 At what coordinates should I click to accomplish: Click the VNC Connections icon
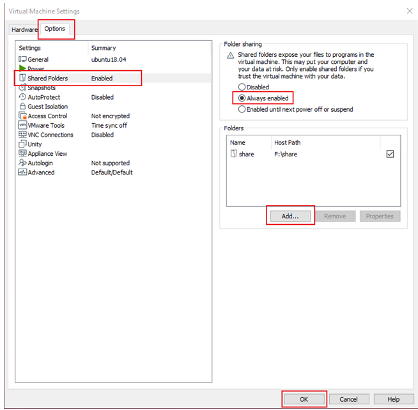coord(22,134)
